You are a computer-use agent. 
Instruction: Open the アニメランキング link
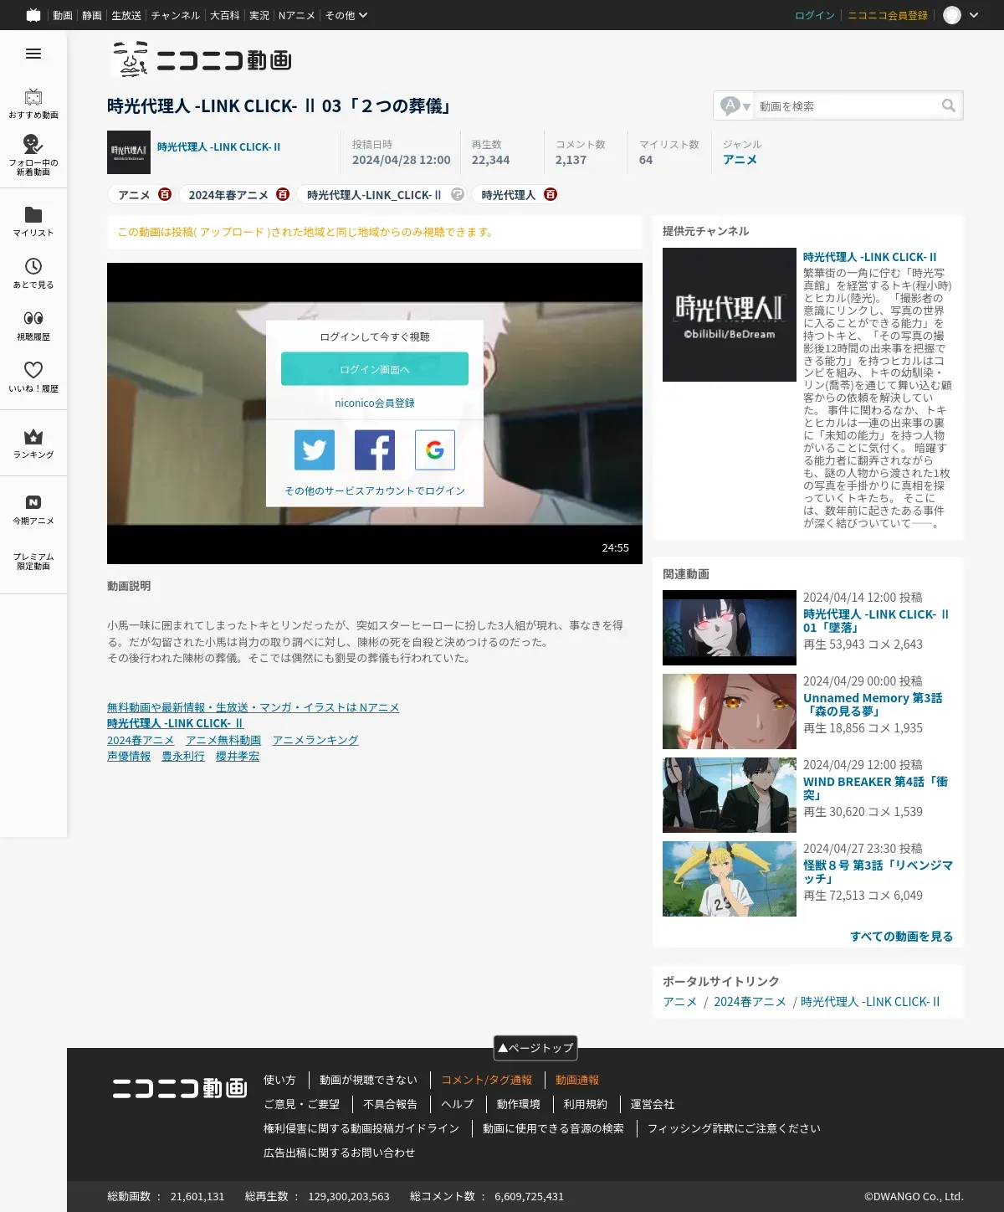tap(315, 740)
